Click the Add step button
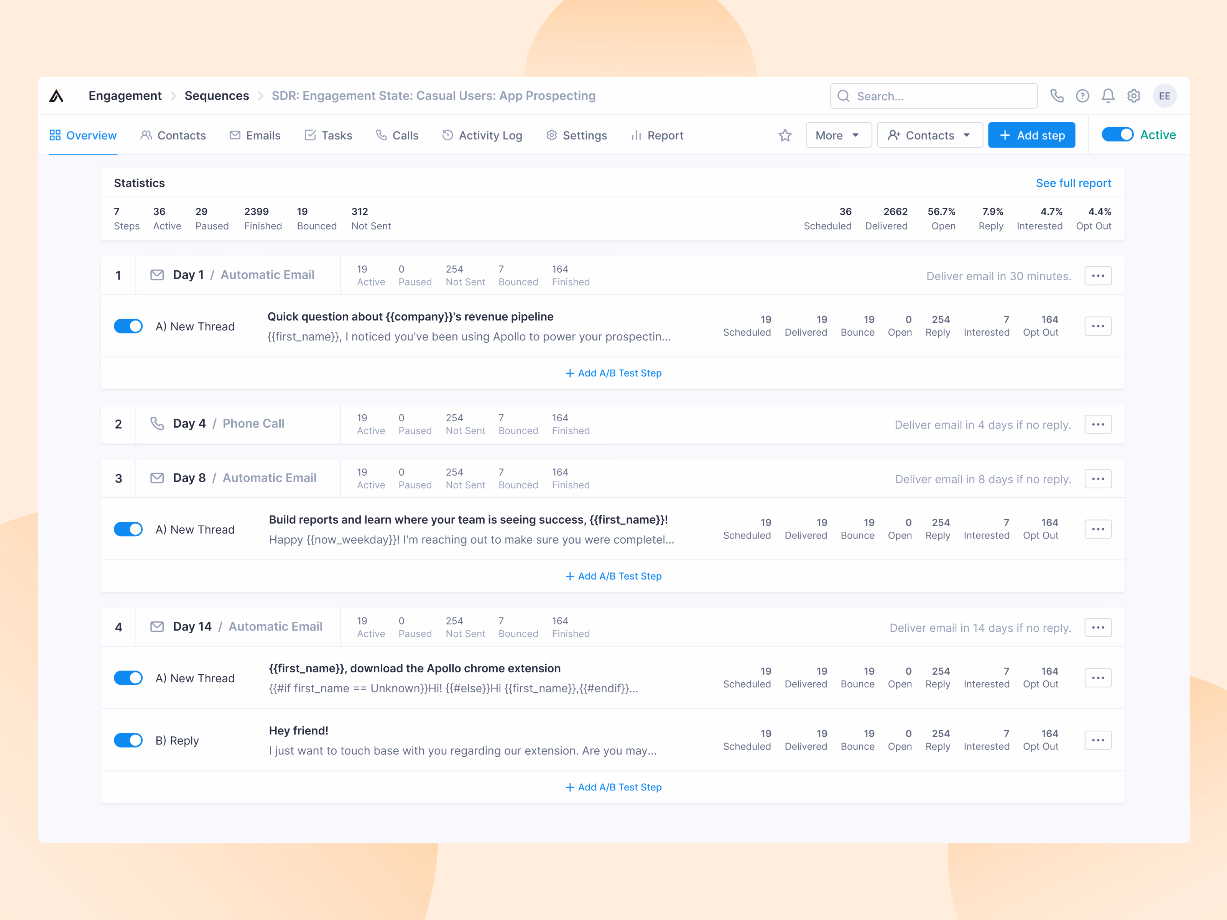This screenshot has height=920, width=1227. (1031, 135)
